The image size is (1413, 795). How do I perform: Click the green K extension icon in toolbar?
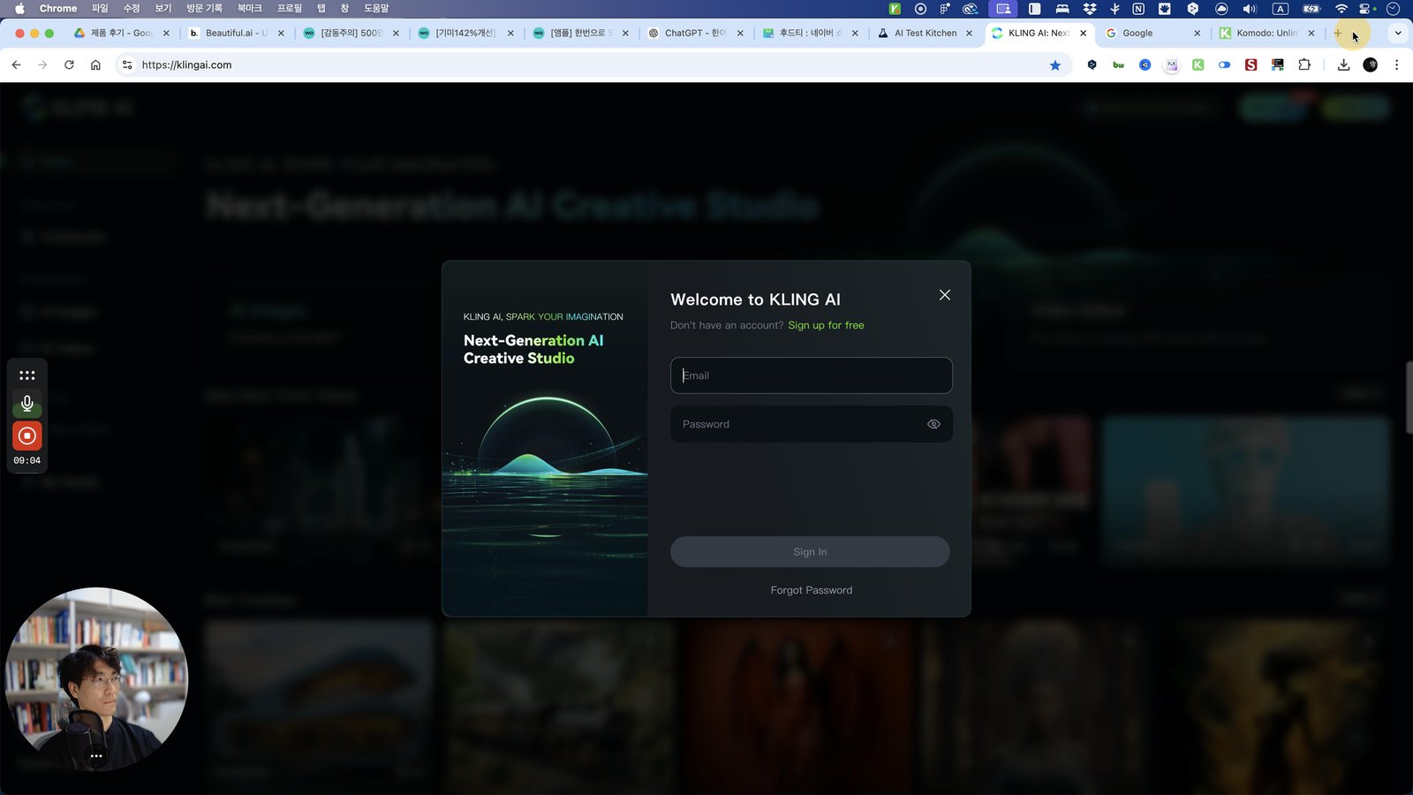click(1198, 64)
